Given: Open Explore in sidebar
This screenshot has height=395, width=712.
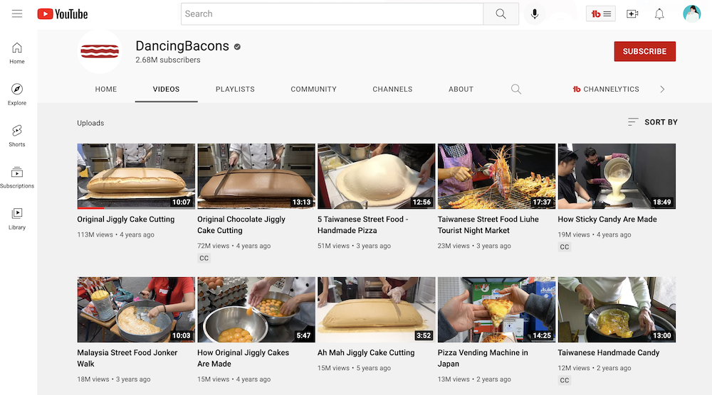Looking at the screenshot, I should pyautogui.click(x=17, y=94).
